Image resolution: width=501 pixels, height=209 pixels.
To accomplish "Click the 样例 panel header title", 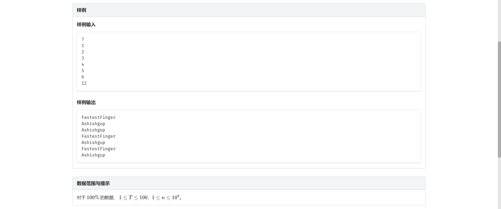I will (x=81, y=10).
